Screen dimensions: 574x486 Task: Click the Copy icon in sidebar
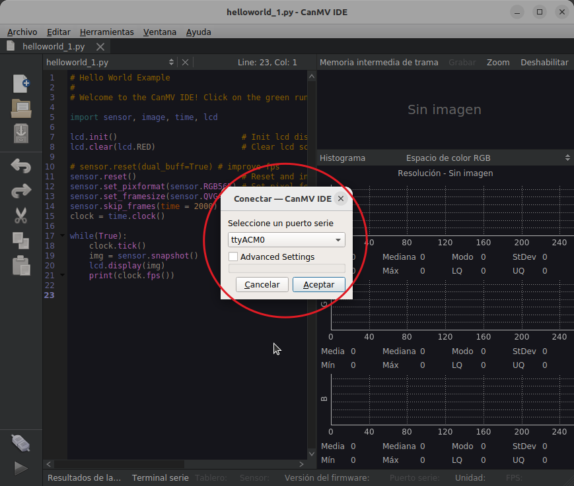coord(21,241)
